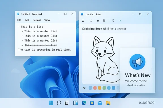Open Search from the taskbar
Viewport: 163px width, 108px height.
59,103
